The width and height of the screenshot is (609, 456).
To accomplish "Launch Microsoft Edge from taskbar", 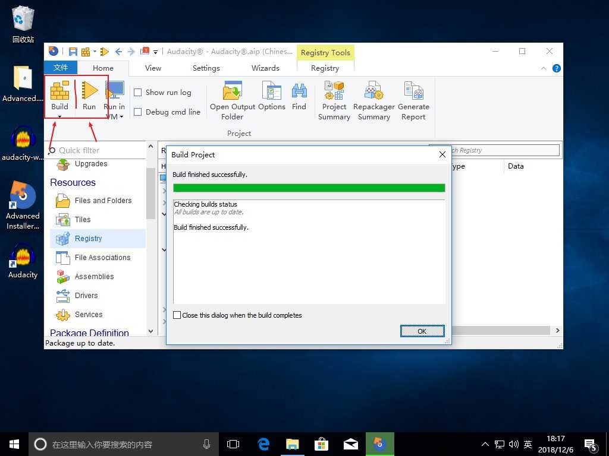I will pyautogui.click(x=263, y=444).
